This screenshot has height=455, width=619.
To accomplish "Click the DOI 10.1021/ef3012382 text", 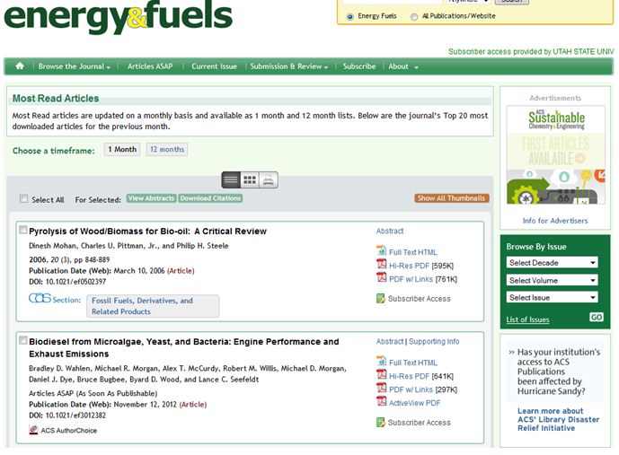I will point(67,416).
